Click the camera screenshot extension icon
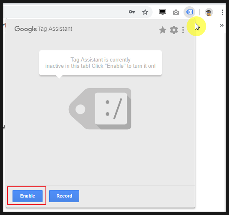The image size is (229, 215). click(x=176, y=12)
